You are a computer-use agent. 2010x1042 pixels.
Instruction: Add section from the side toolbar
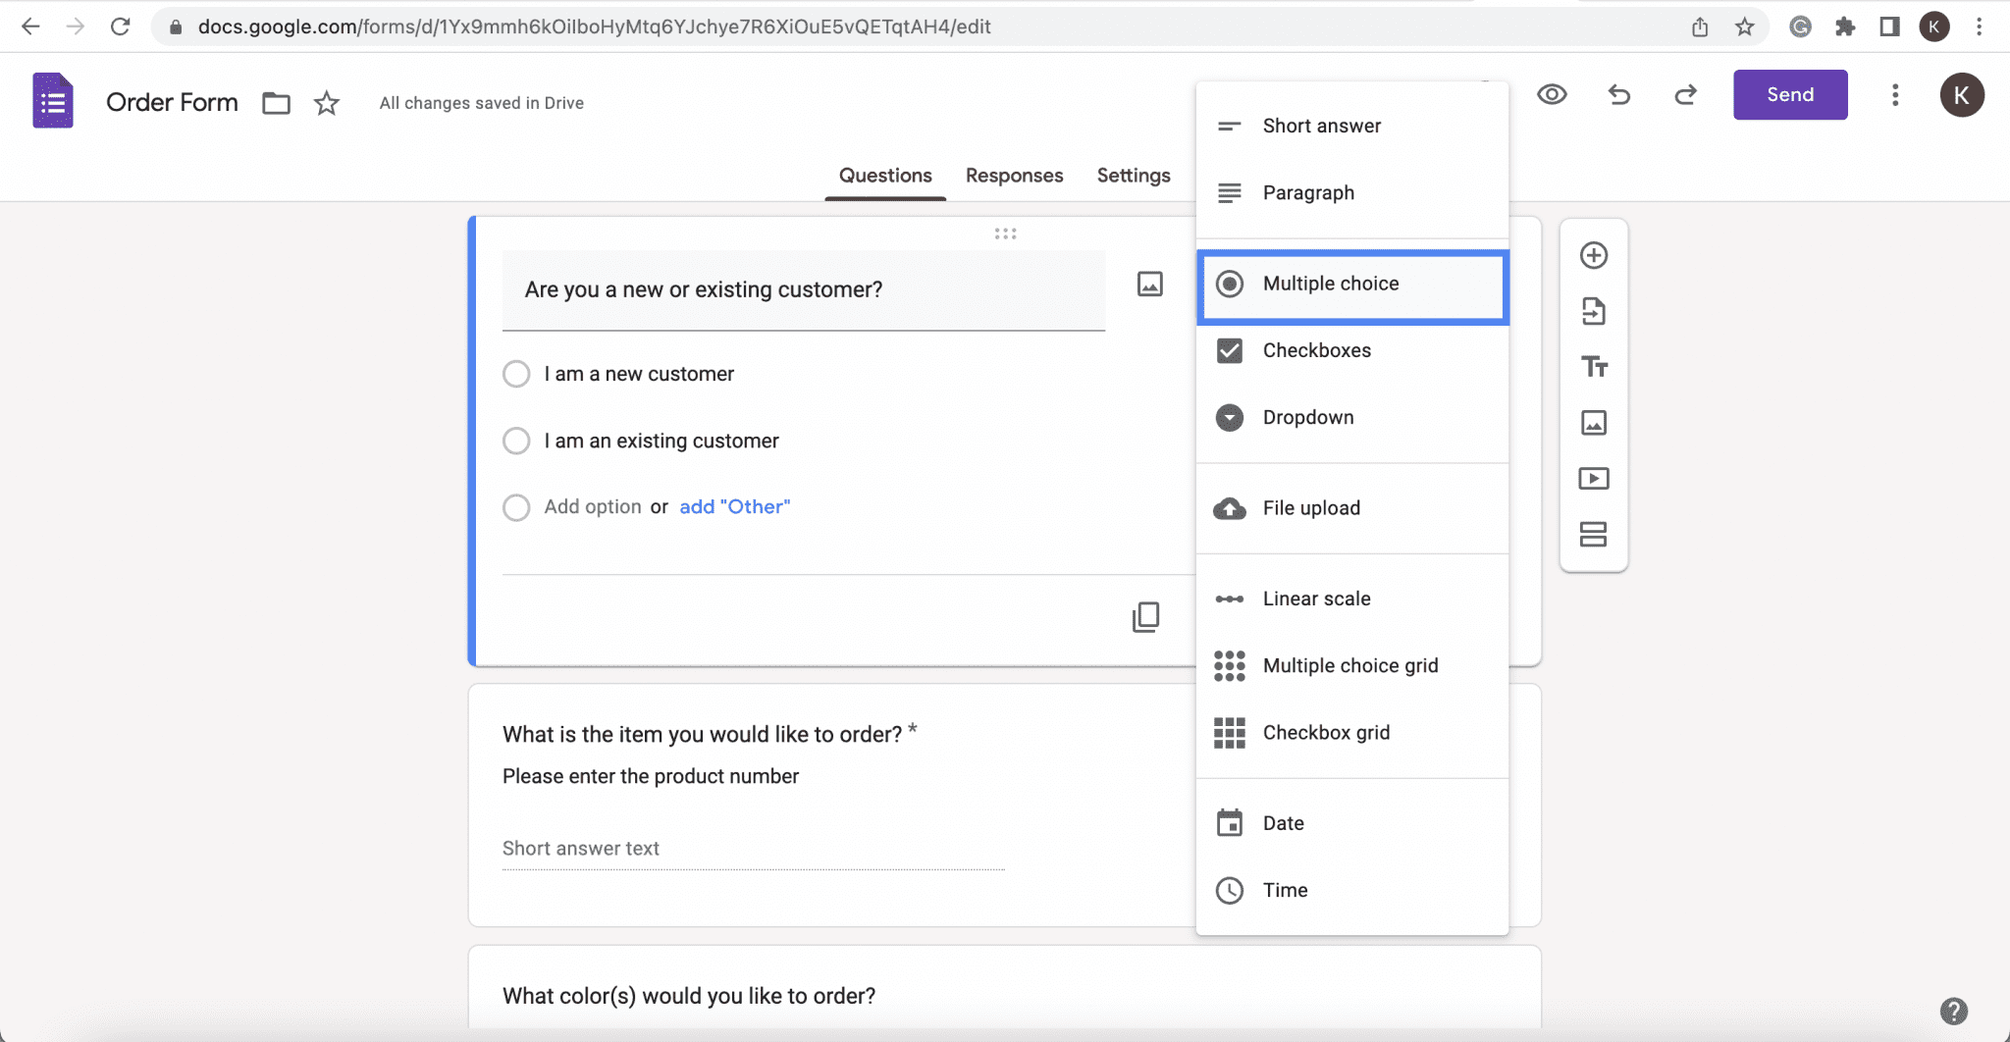click(1594, 535)
